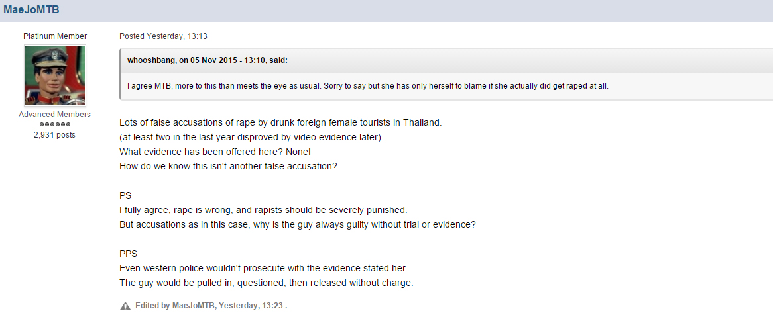773x325 pixels.
Task: Click the line 'How do we know this isn't'
Action: point(228,166)
